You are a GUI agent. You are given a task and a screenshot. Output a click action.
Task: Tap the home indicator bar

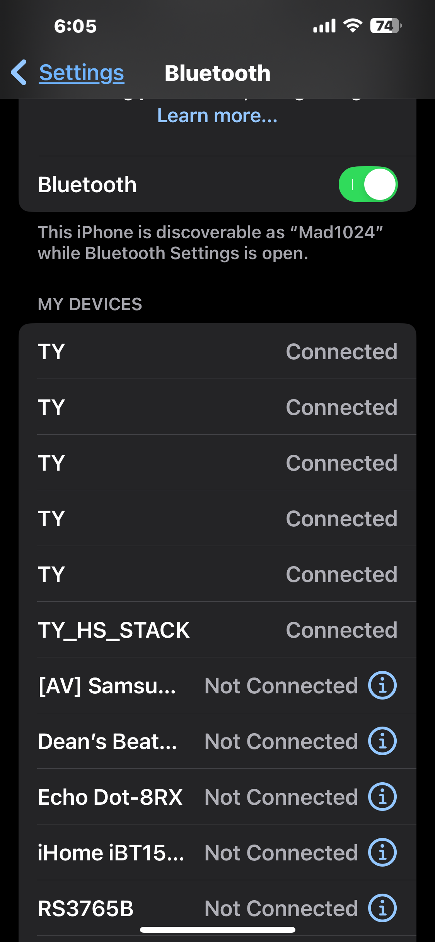[217, 930]
